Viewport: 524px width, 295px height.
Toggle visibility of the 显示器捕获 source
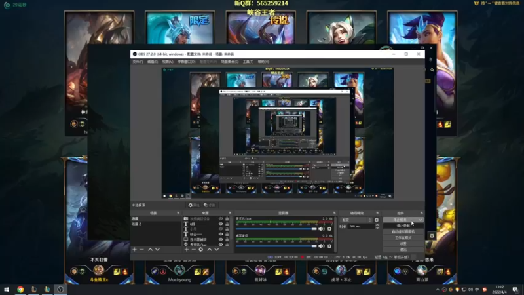pyautogui.click(x=221, y=239)
